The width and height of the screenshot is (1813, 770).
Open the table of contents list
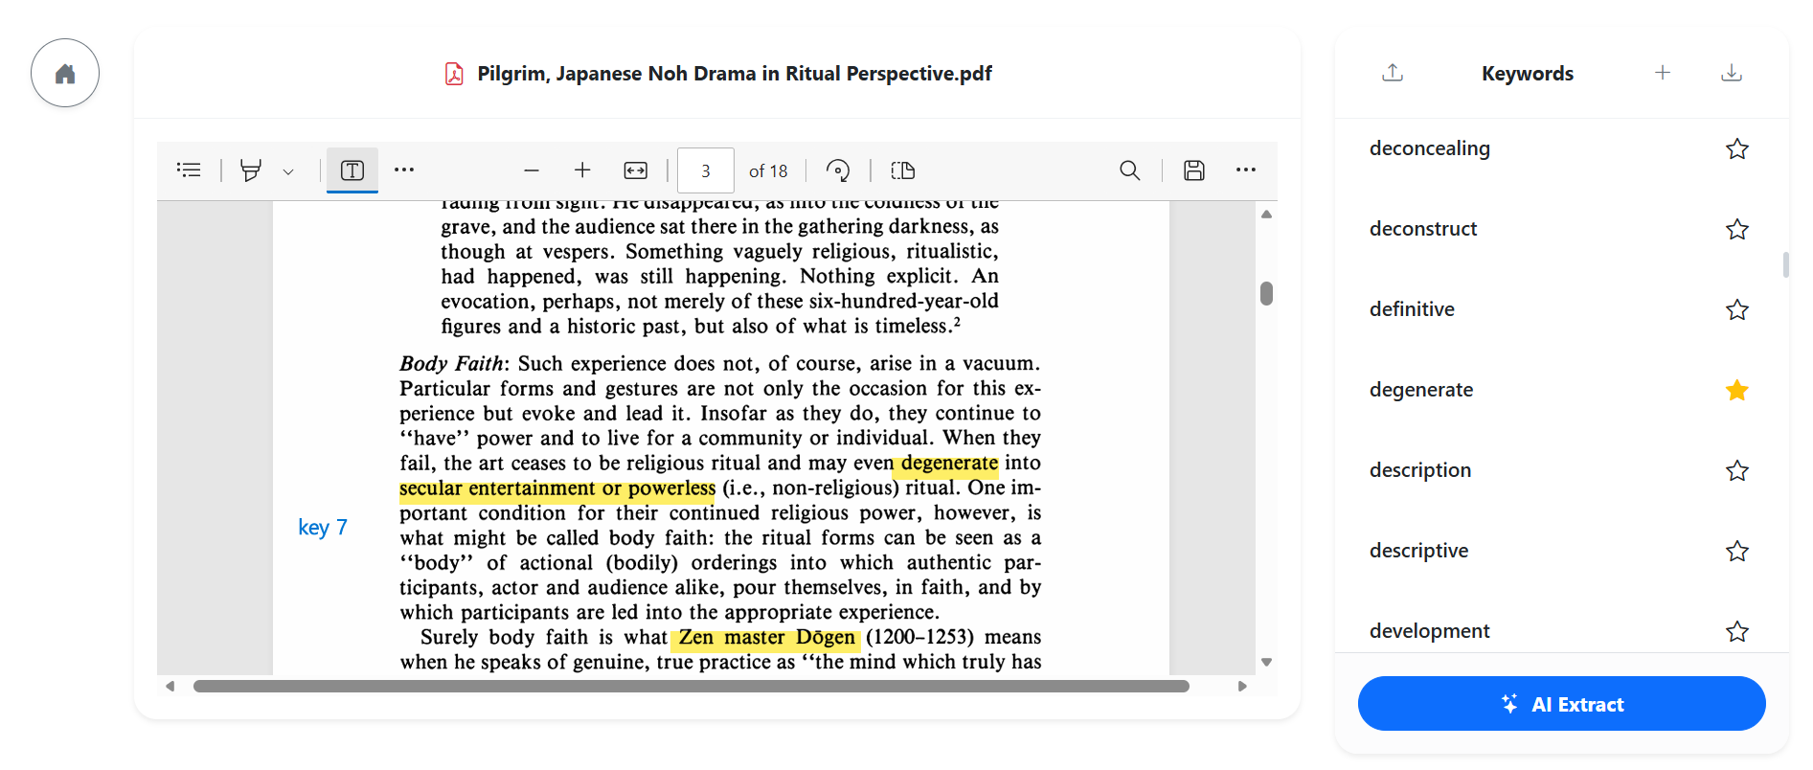pos(189,170)
